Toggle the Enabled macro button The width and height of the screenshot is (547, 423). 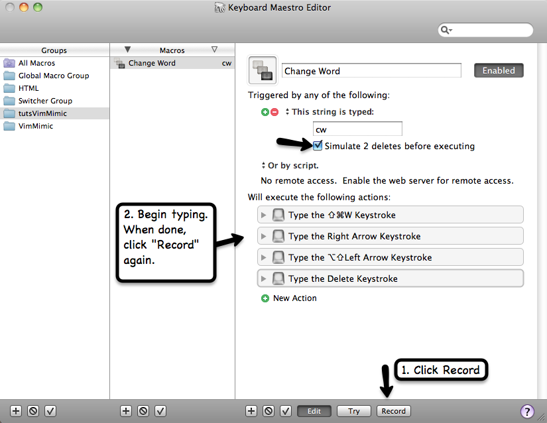[x=499, y=70]
